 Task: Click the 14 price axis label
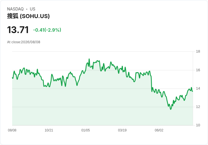pos(198,88)
